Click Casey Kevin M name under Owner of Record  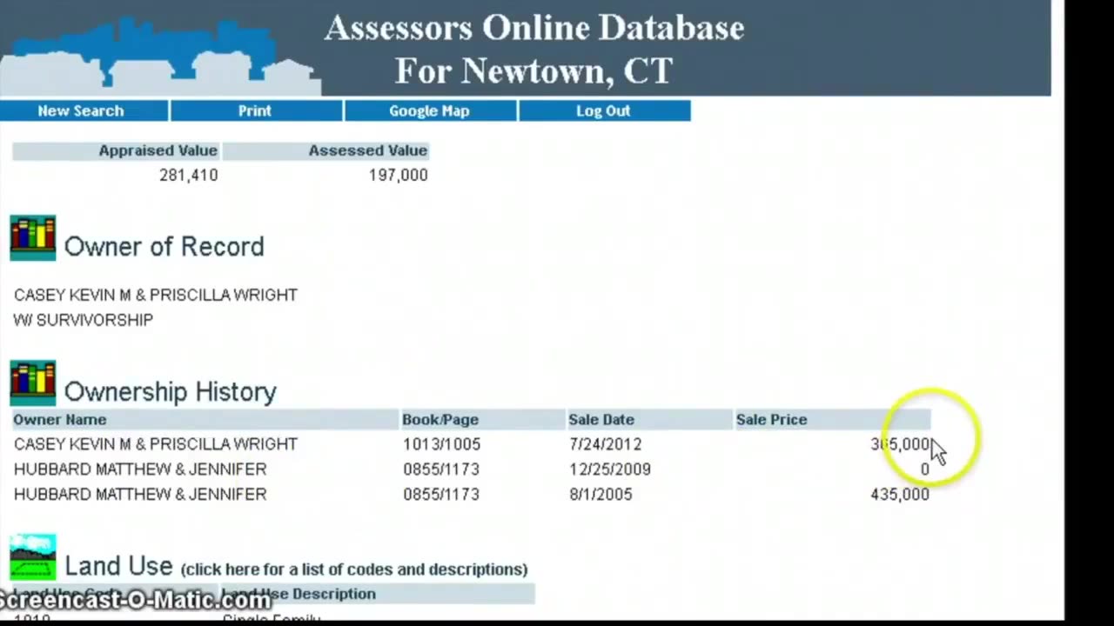pyautogui.click(x=156, y=295)
